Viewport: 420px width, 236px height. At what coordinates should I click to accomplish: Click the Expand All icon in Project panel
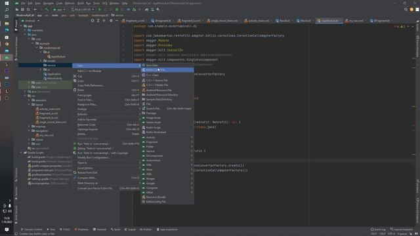pyautogui.click(x=98, y=20)
